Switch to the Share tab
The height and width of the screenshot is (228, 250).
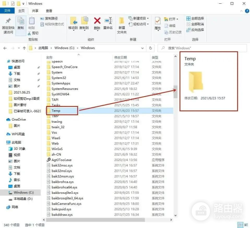click(x=35, y=11)
